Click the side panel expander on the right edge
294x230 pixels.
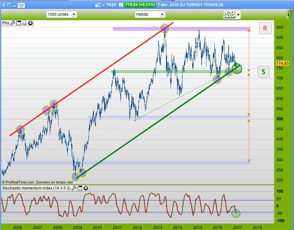[x=290, y=15]
